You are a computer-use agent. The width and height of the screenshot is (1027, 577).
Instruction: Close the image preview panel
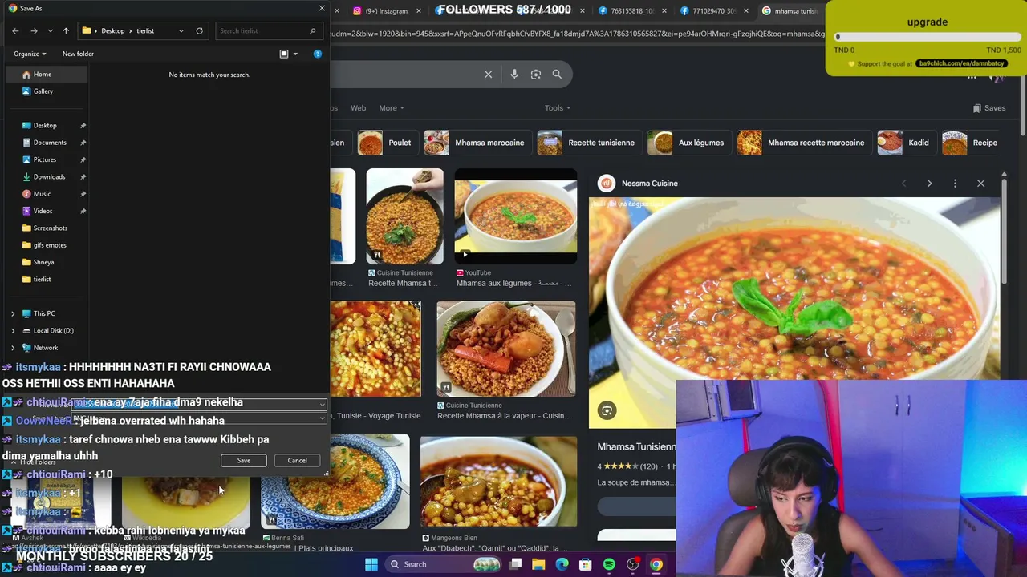coord(980,184)
